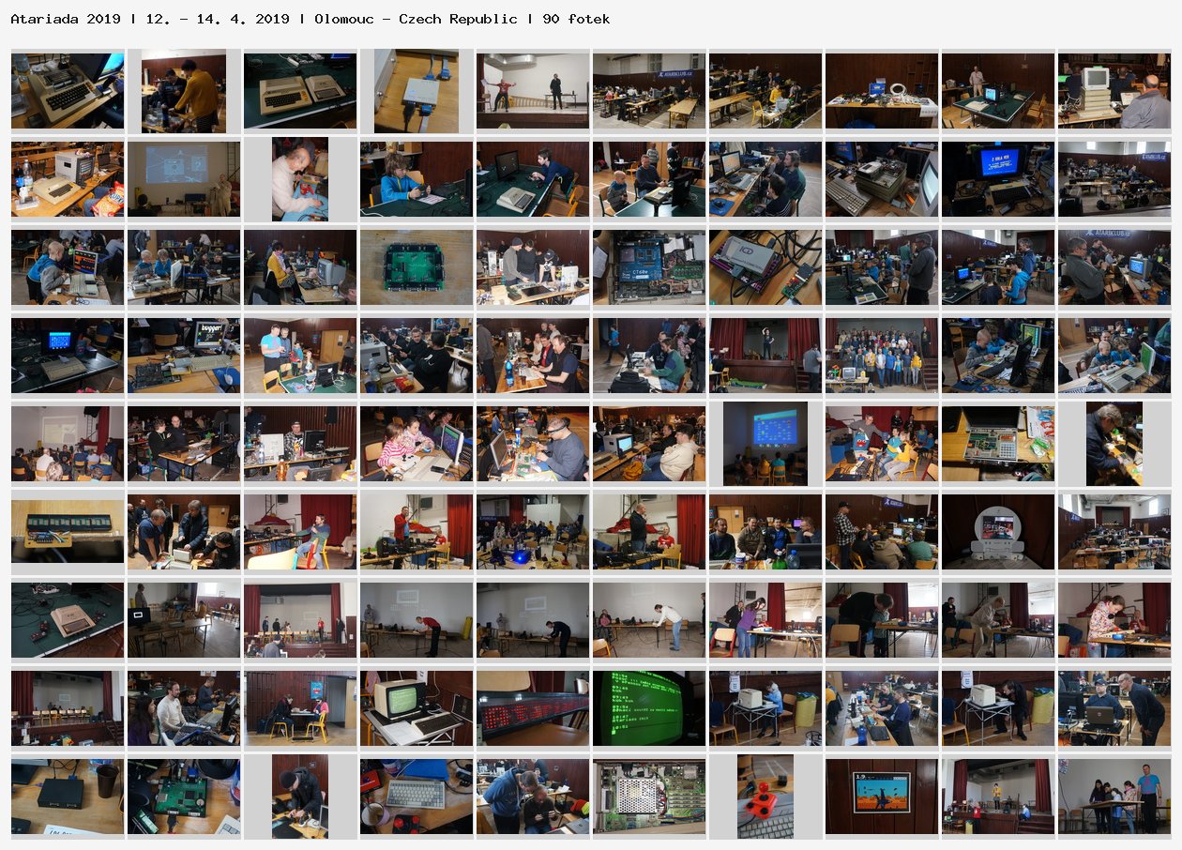
Task: Open thumbnail of blue screen computer monitor
Action: tap(998, 179)
